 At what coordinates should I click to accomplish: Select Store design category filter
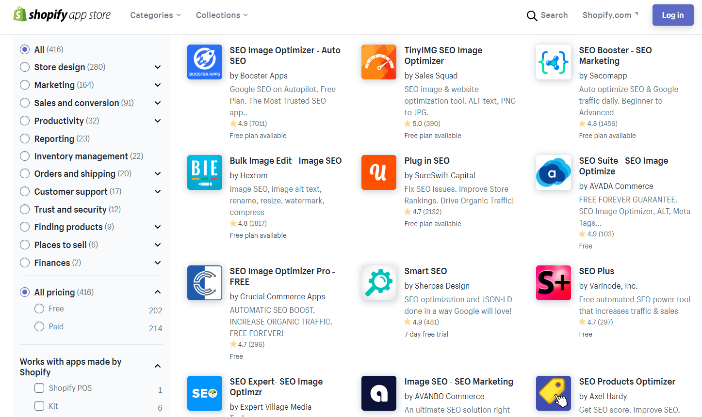25,67
